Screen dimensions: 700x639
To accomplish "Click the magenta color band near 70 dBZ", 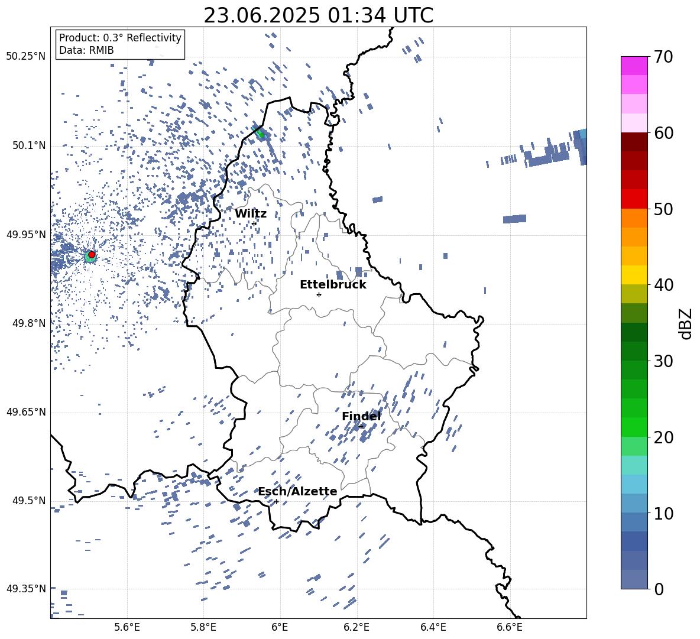I will coord(634,66).
